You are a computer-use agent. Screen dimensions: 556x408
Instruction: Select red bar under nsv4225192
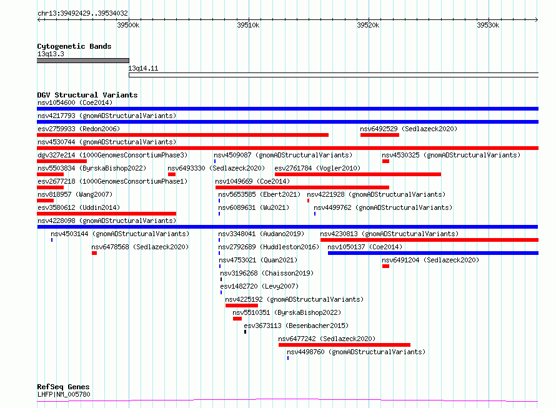pyautogui.click(x=242, y=306)
